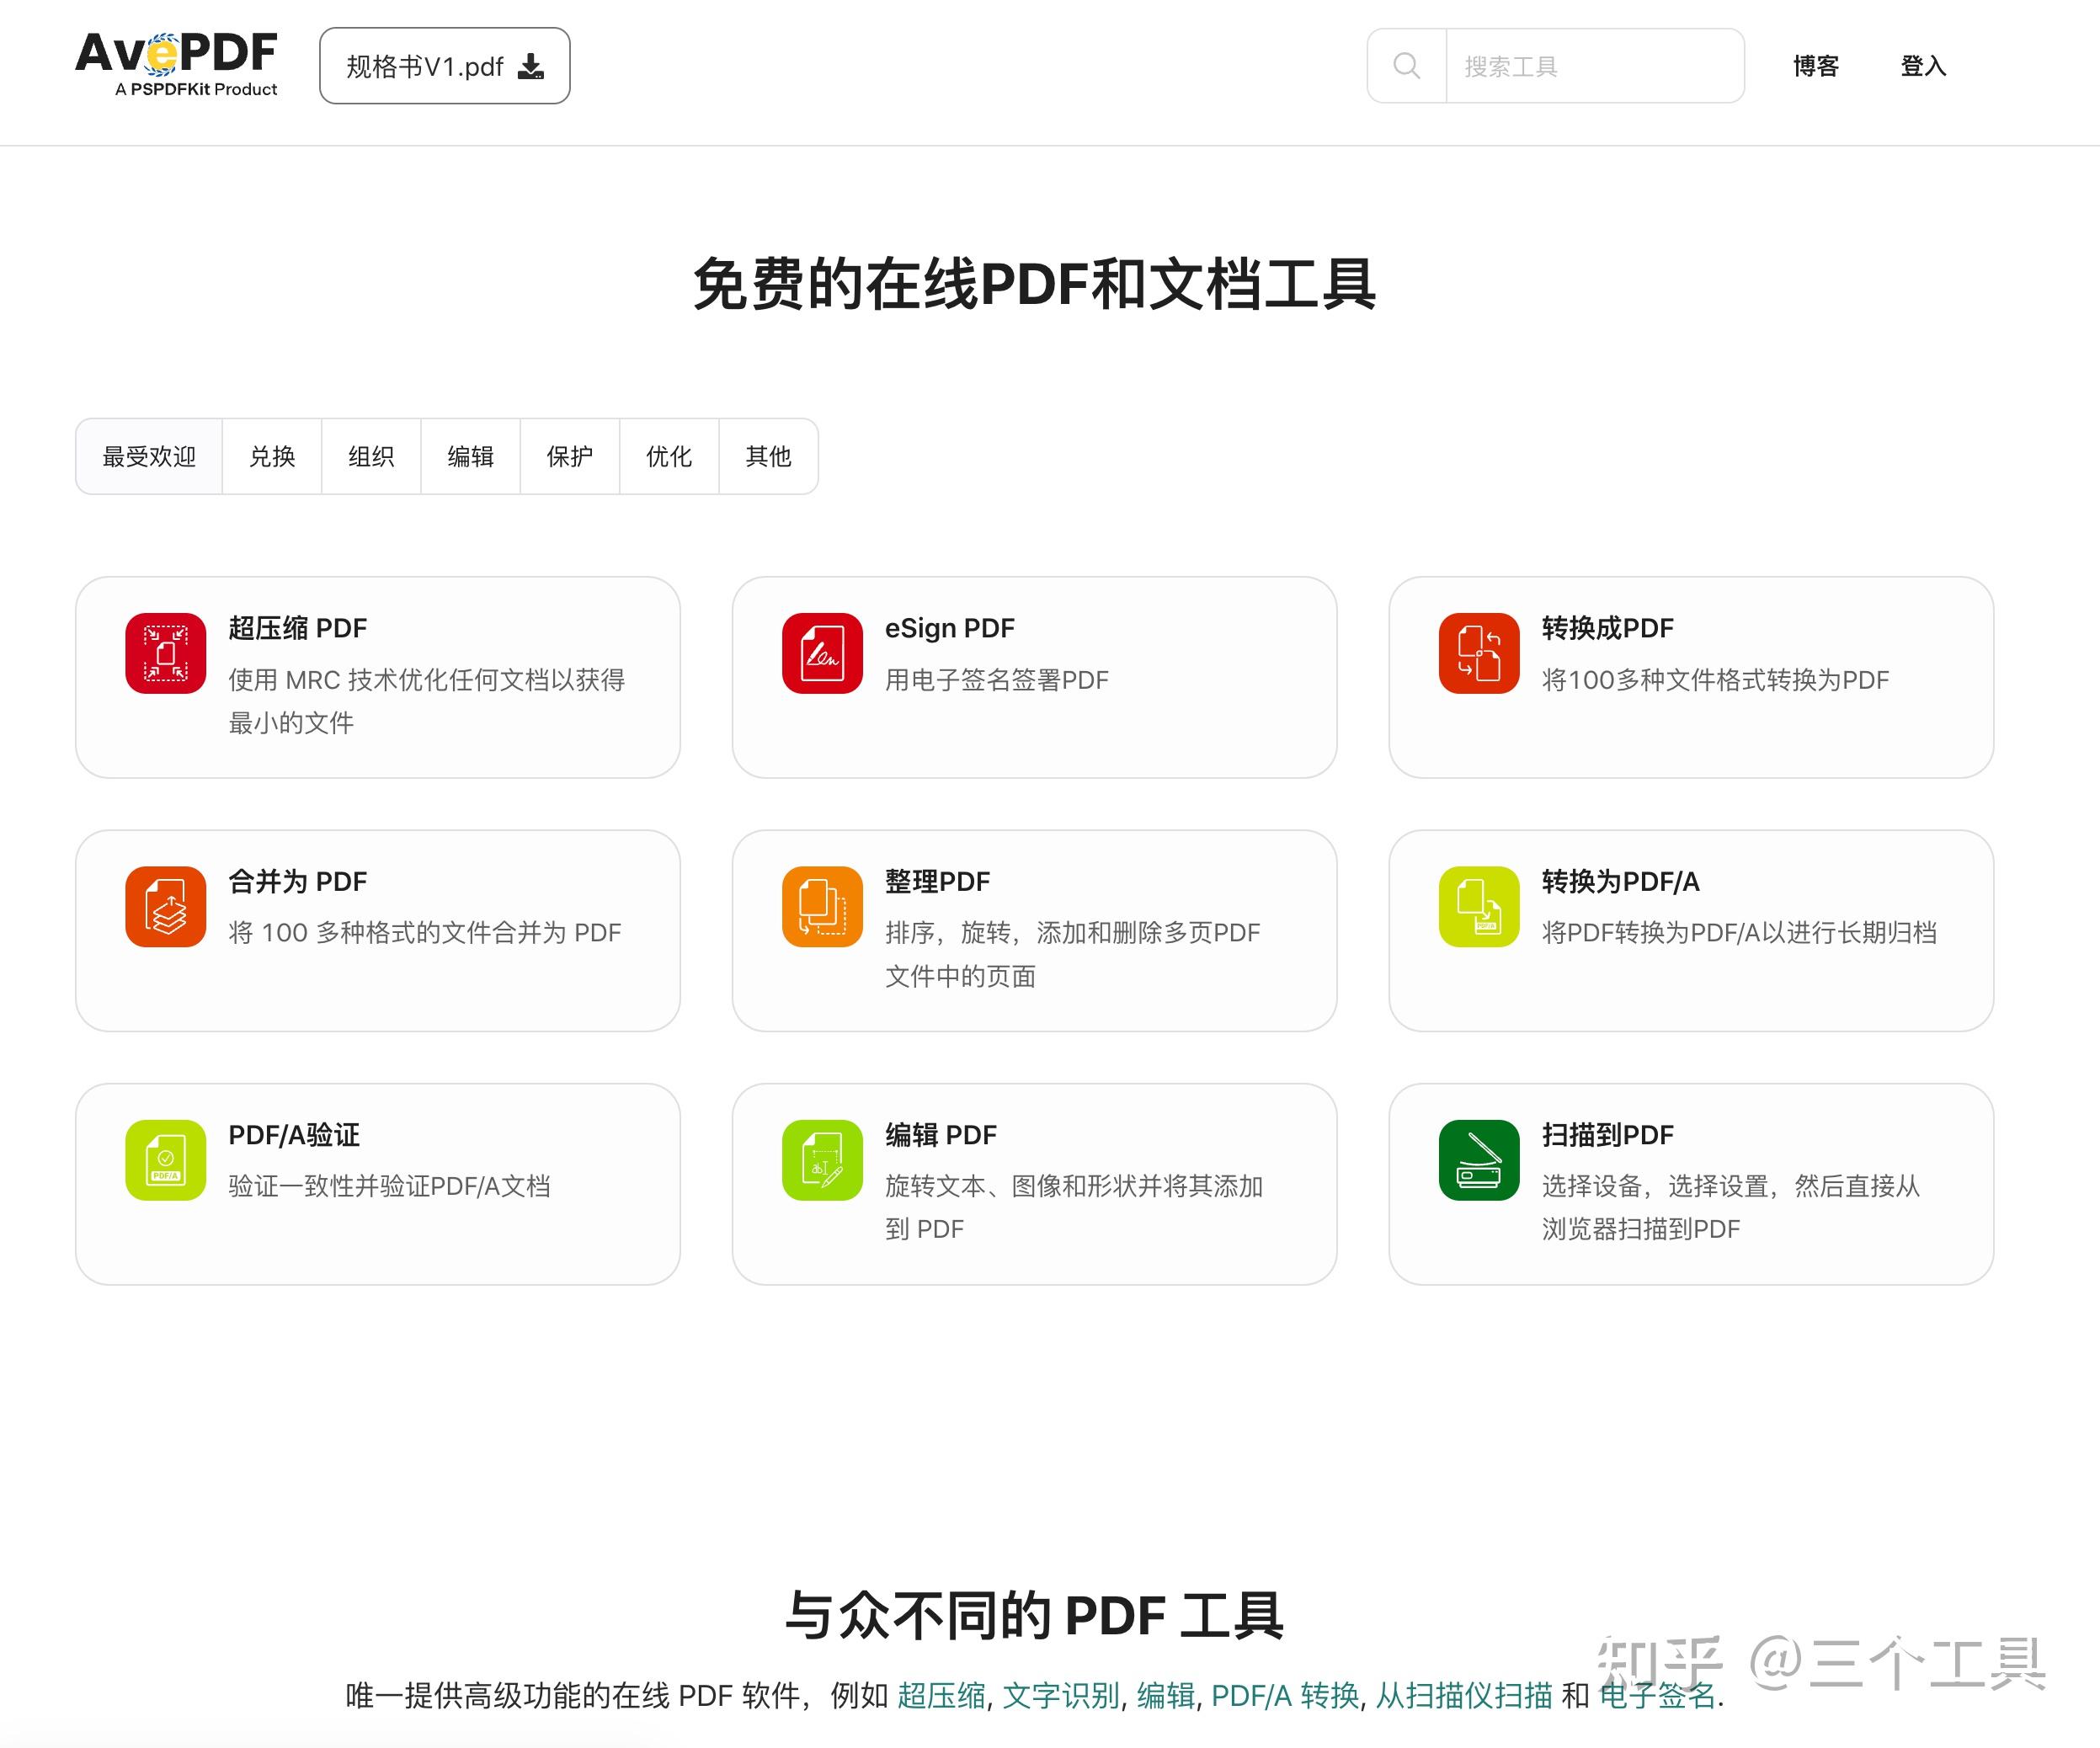Switch to the 组织 tab

371,456
